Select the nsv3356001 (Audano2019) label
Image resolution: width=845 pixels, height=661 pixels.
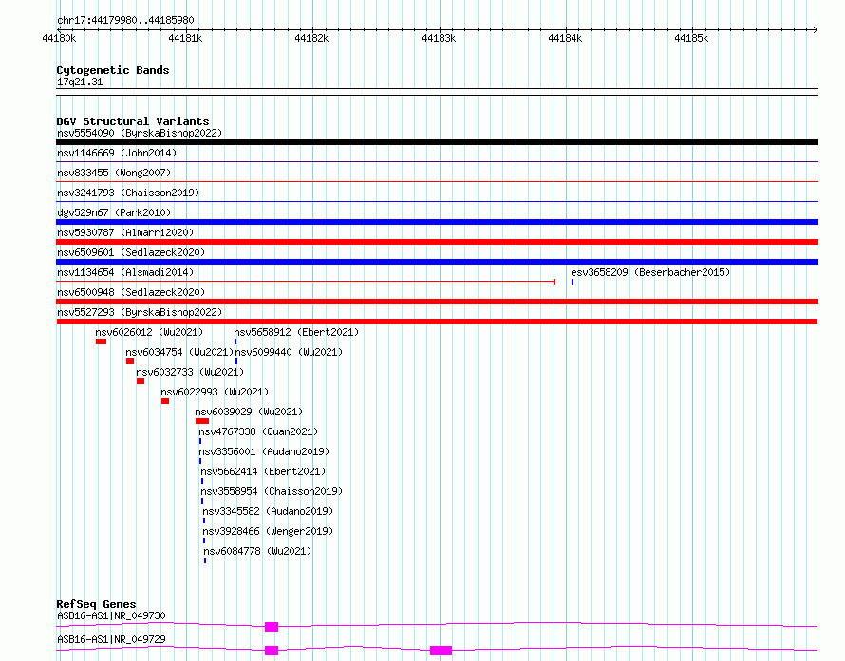(x=264, y=451)
